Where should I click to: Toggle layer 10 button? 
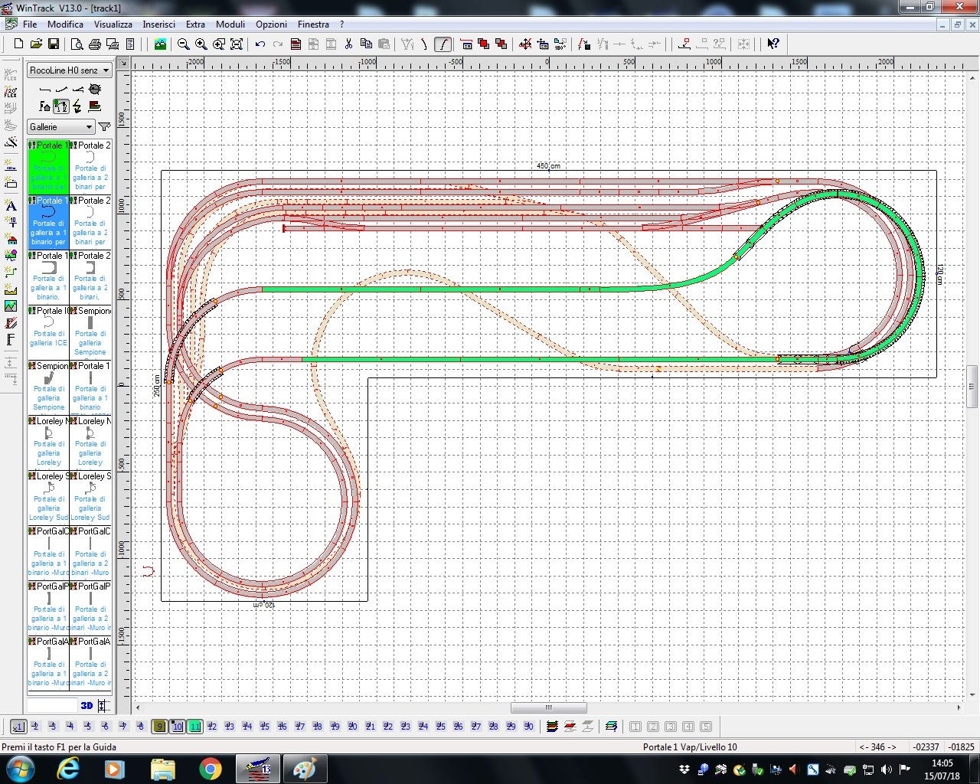click(x=177, y=727)
